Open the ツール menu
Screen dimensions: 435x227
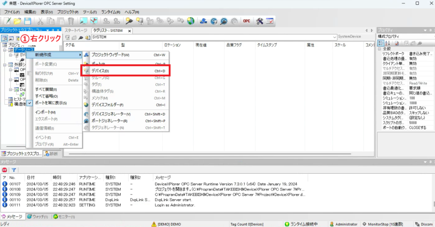point(90,12)
